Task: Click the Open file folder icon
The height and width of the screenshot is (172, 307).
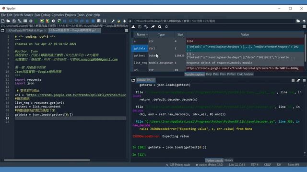Action: (x=8, y=21)
